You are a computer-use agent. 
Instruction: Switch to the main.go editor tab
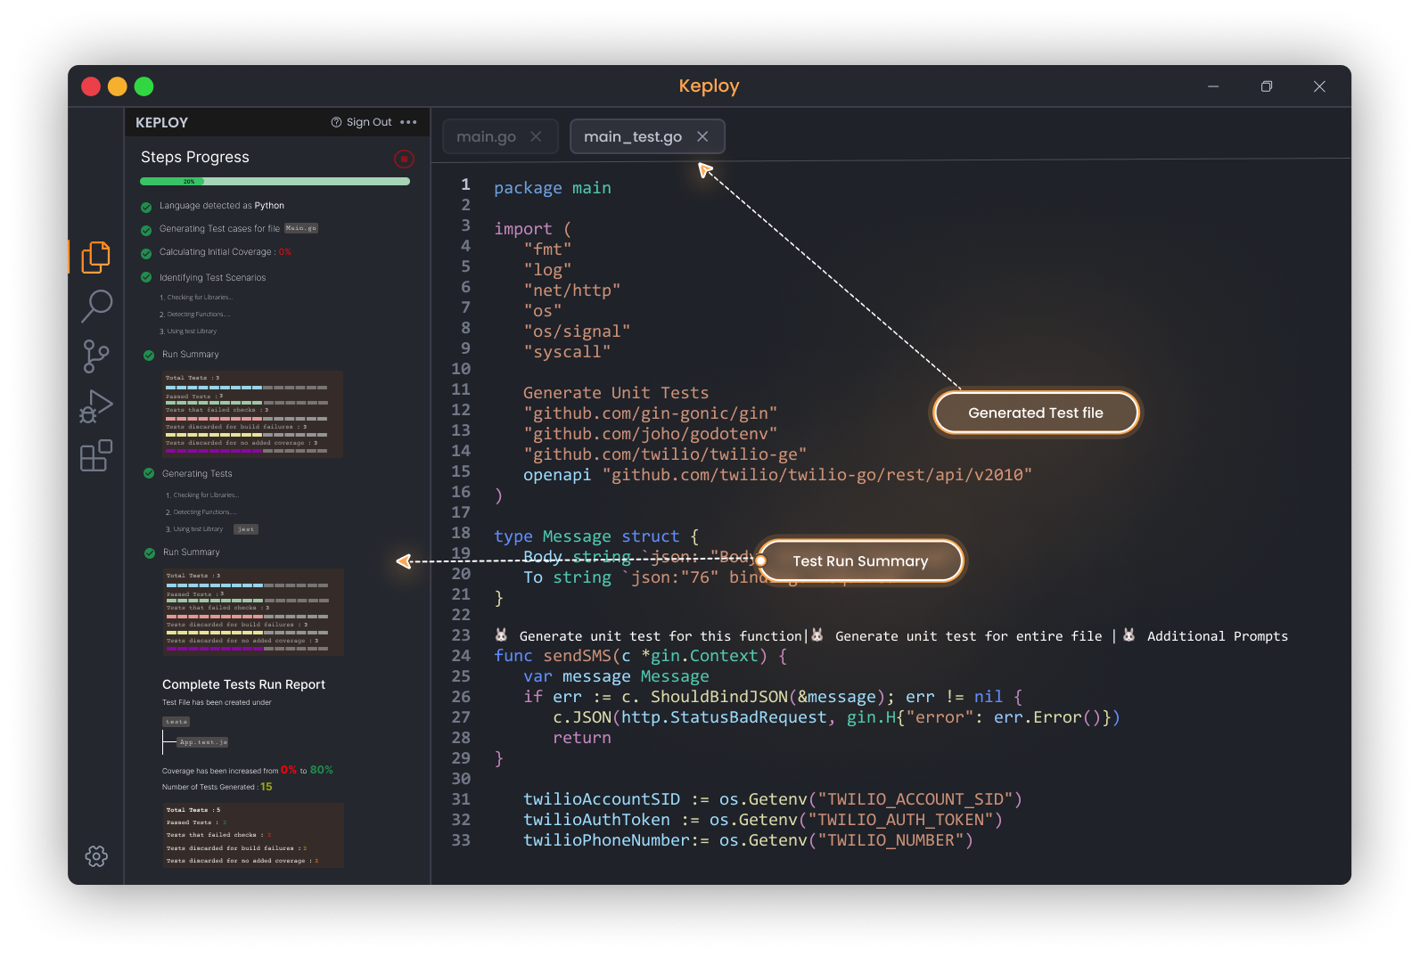tap(500, 136)
